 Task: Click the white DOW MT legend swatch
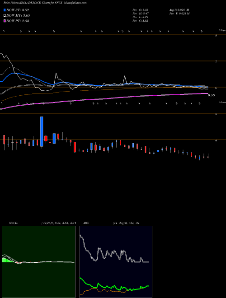click(x=5, y=15)
